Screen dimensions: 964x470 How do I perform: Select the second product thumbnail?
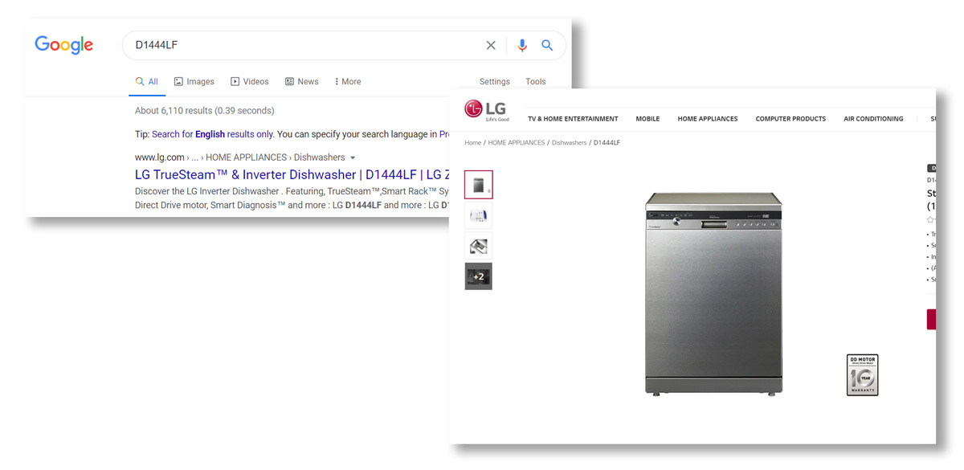(478, 215)
